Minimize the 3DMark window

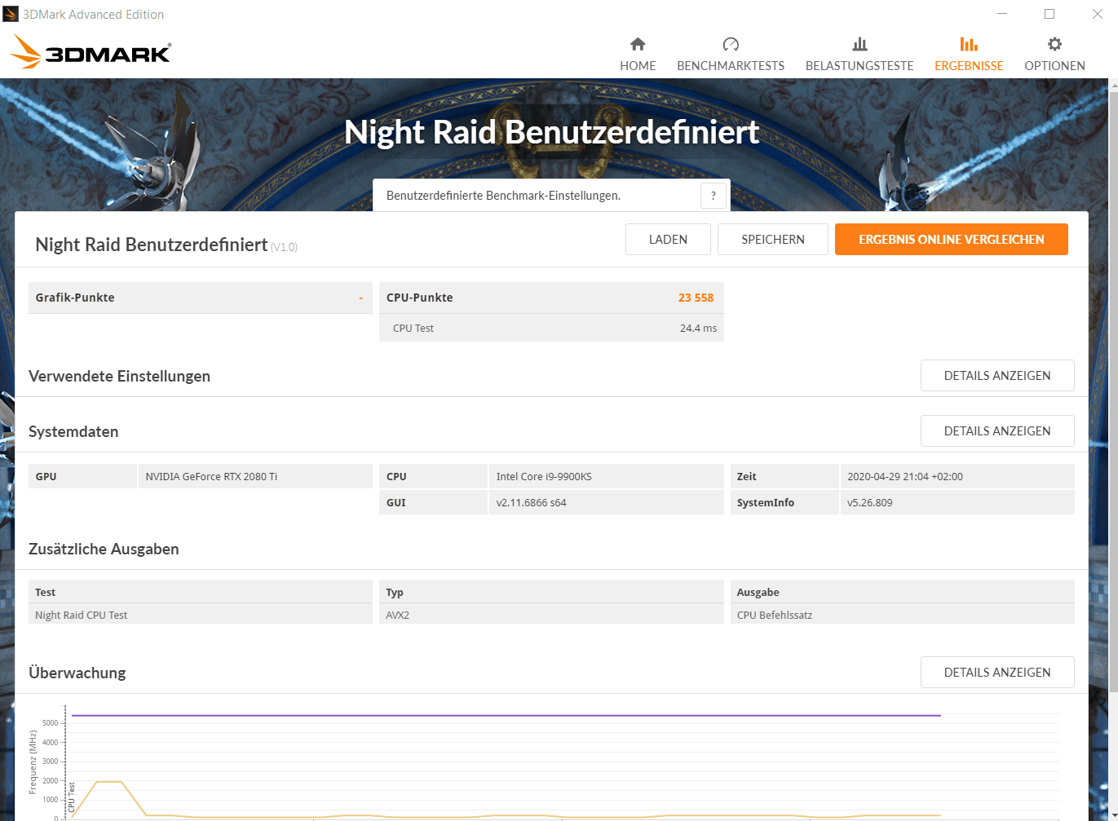pos(1001,14)
